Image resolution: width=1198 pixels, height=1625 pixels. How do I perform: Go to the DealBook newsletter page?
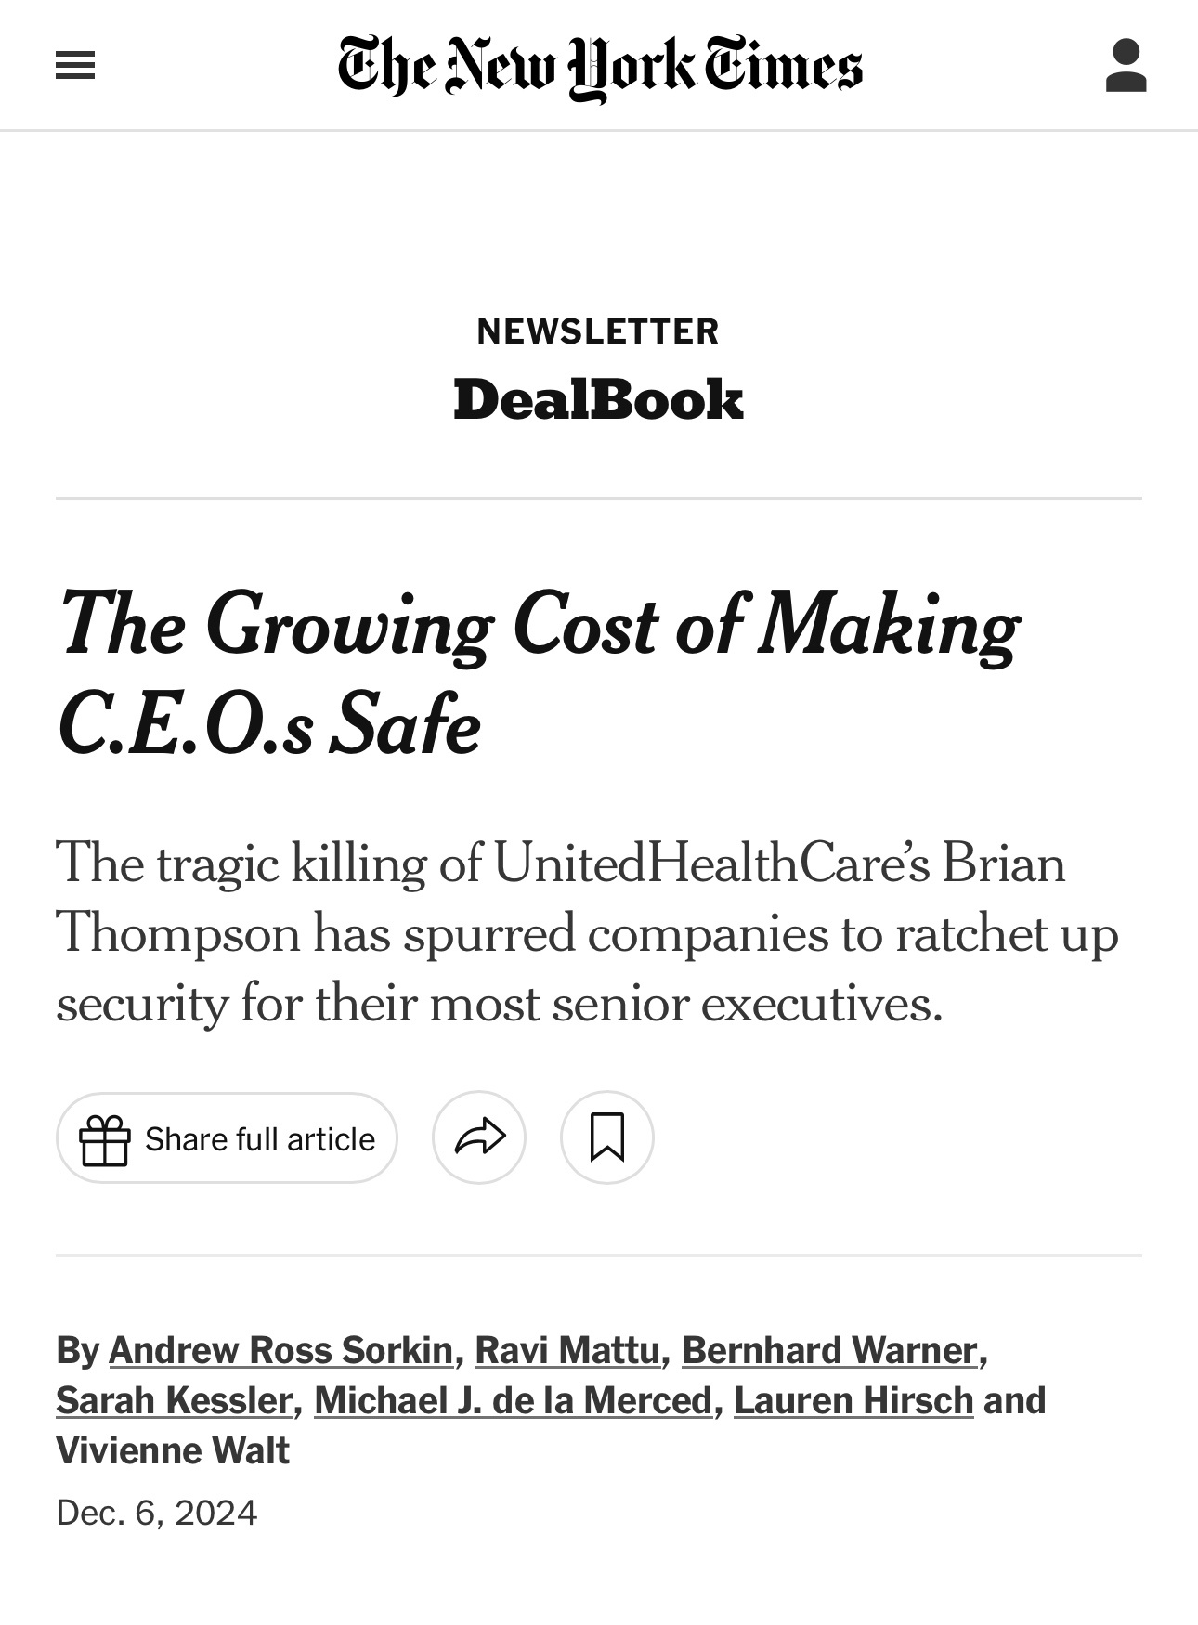pyautogui.click(x=598, y=400)
